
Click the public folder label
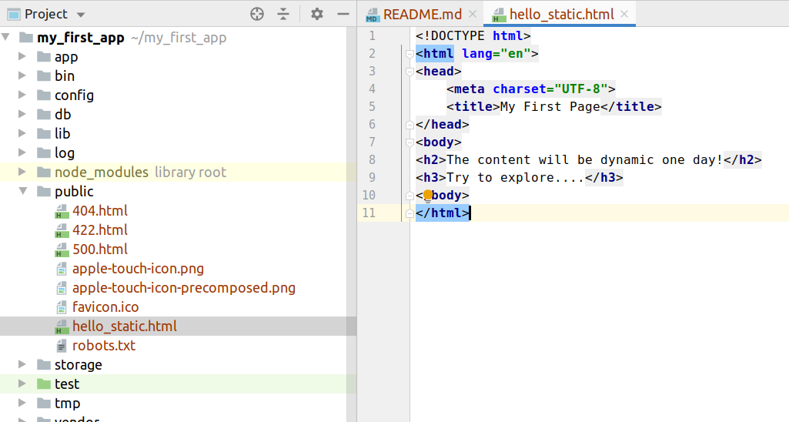tap(74, 191)
